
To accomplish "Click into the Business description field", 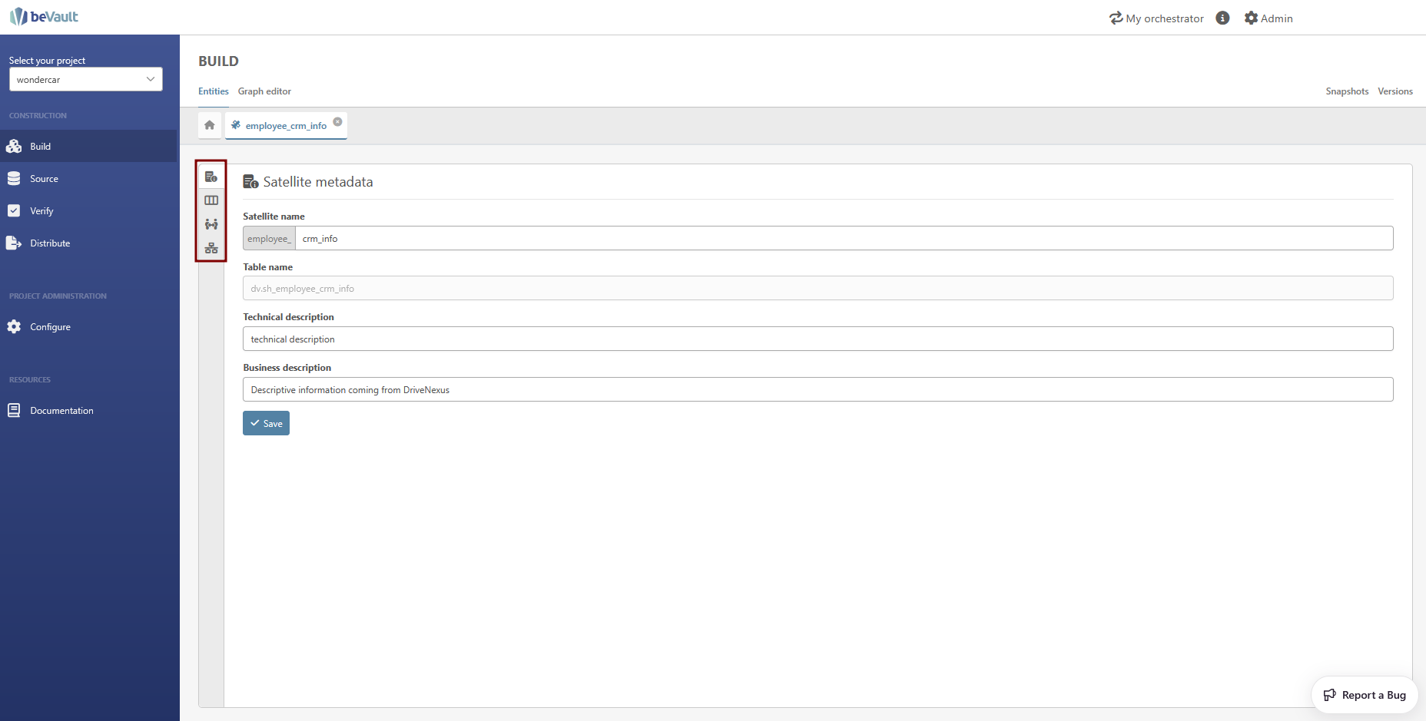I will 817,389.
